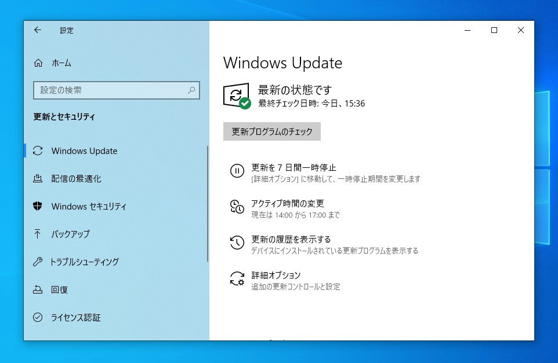Click the [詳細オプション] に移動して description text

point(336,179)
